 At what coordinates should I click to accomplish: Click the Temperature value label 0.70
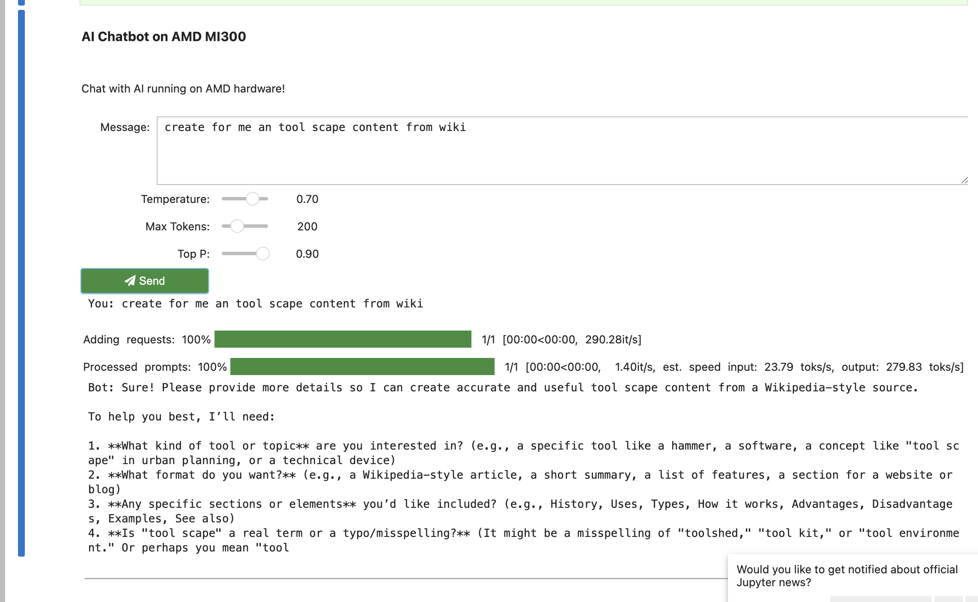click(x=307, y=199)
